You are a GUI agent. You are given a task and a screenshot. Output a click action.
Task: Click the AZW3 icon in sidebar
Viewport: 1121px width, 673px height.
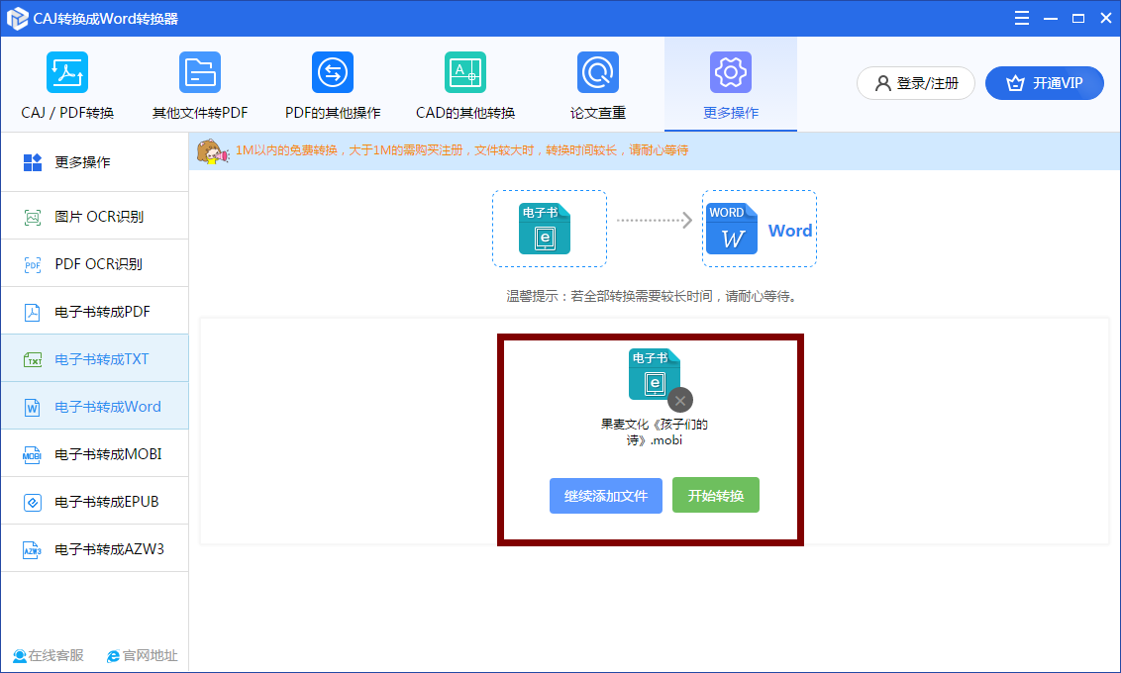[32, 550]
